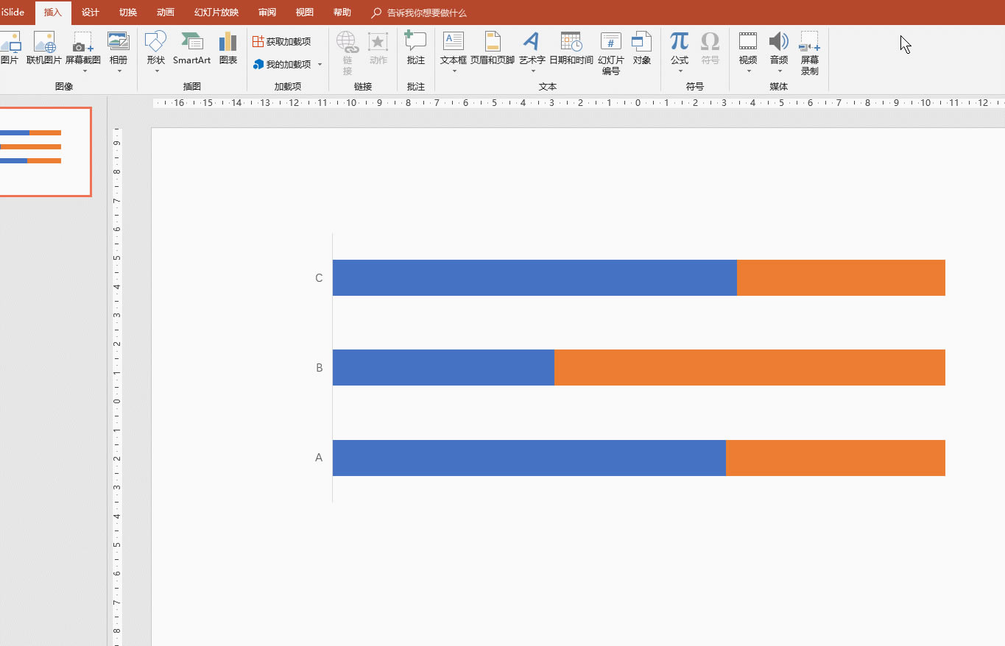
Task: Open 我的加载项 add-ins
Action: [282, 65]
